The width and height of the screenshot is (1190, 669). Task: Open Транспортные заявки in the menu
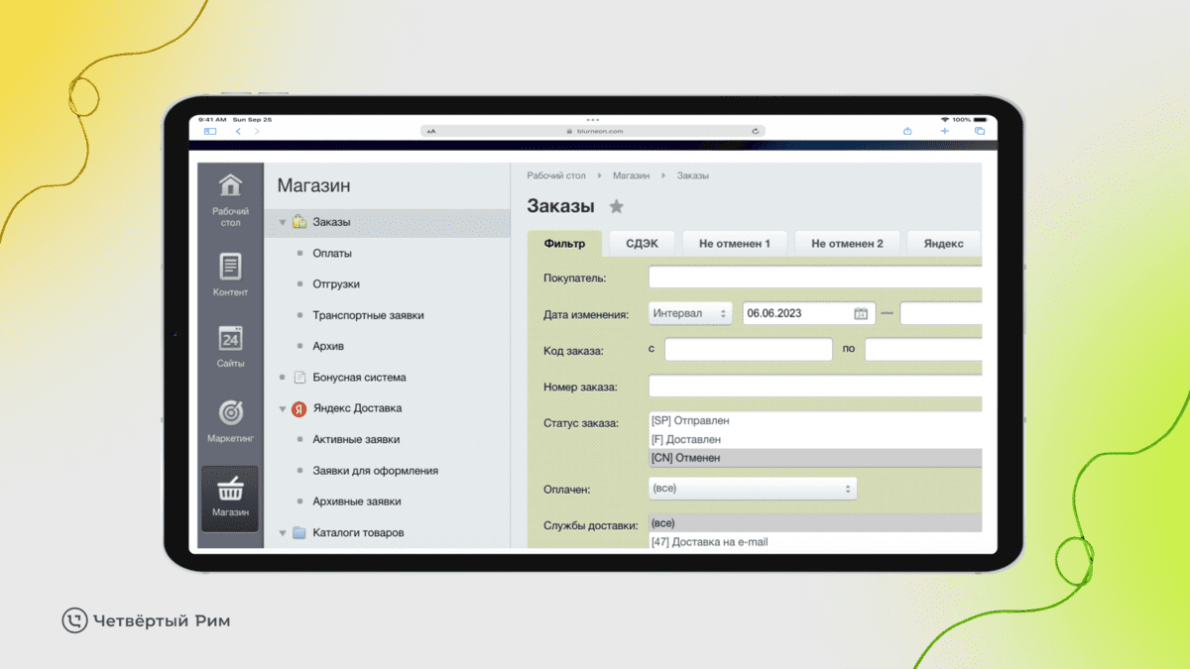(368, 315)
